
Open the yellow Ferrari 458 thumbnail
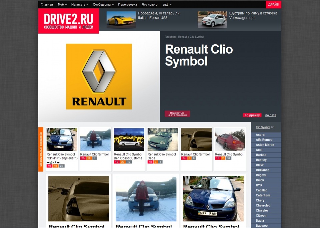tap(121, 19)
